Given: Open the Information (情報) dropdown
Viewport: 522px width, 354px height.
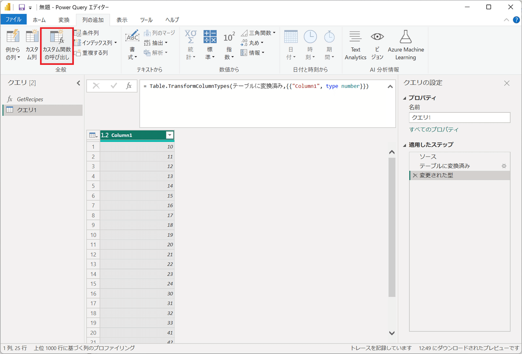Looking at the screenshot, I should pyautogui.click(x=253, y=53).
